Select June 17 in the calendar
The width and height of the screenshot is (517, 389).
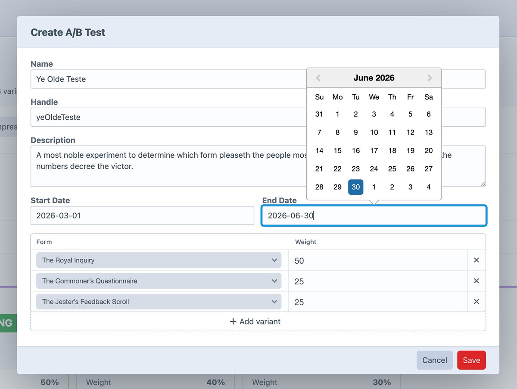click(x=374, y=150)
